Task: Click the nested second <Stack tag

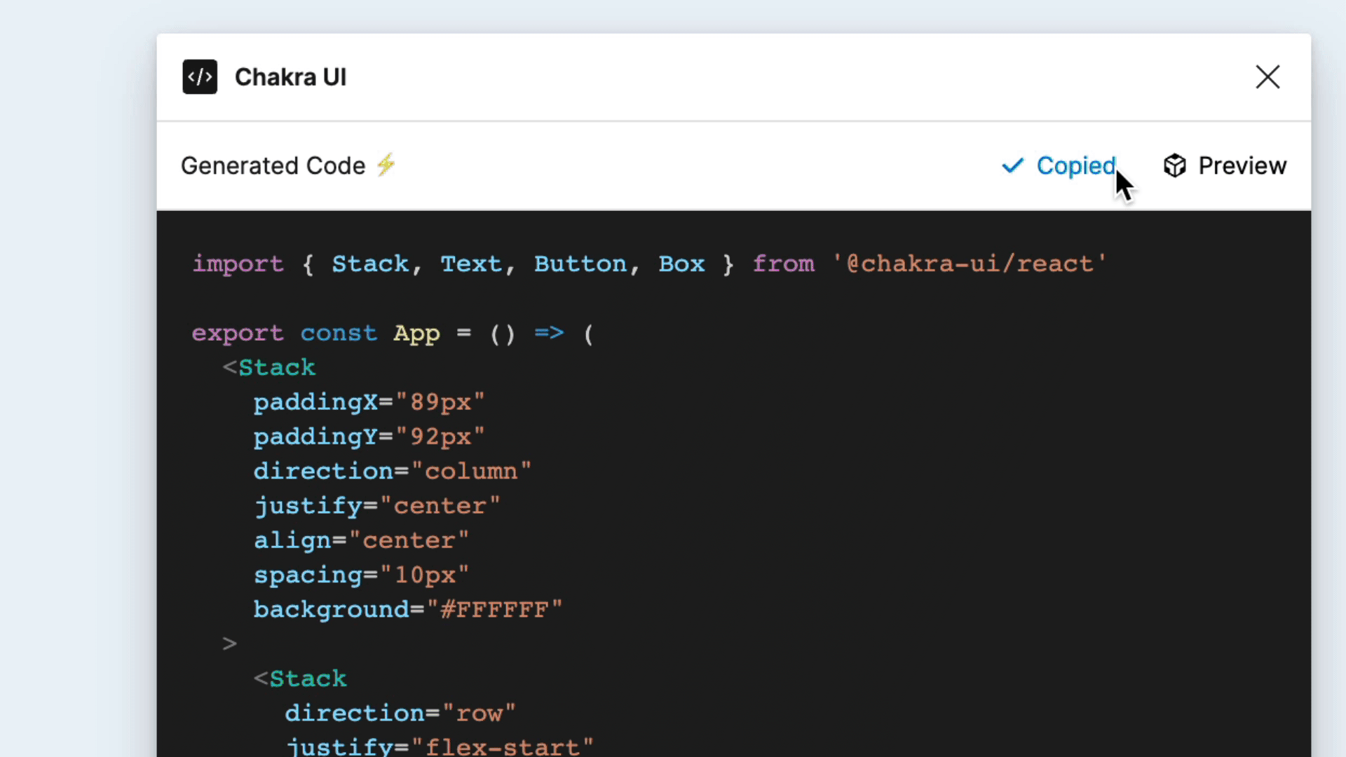Action: [300, 678]
